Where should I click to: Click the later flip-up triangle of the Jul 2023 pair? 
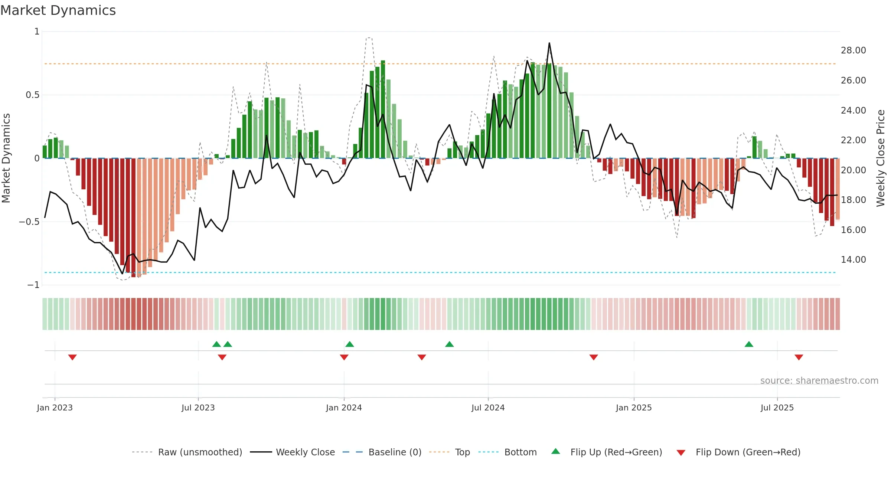tap(228, 344)
